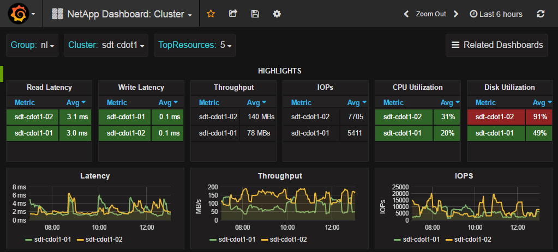
Task: Save the dashboard with disk icon
Action: pyautogui.click(x=255, y=14)
